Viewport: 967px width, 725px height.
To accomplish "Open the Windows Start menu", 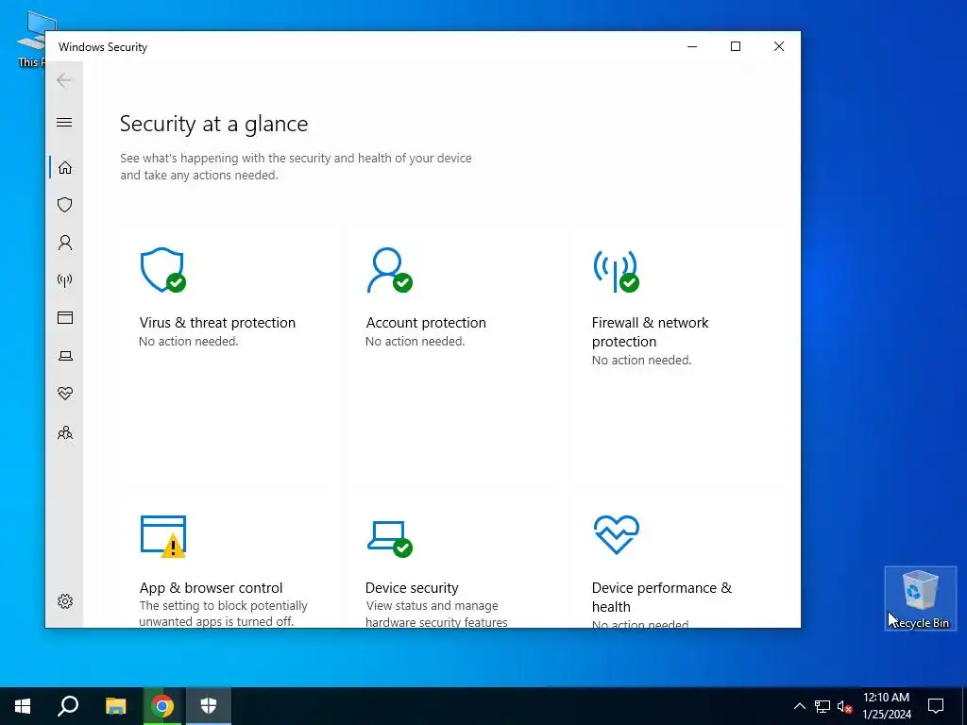I will (x=23, y=706).
